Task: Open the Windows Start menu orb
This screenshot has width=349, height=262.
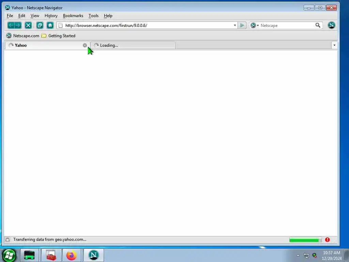Action: click(x=9, y=255)
